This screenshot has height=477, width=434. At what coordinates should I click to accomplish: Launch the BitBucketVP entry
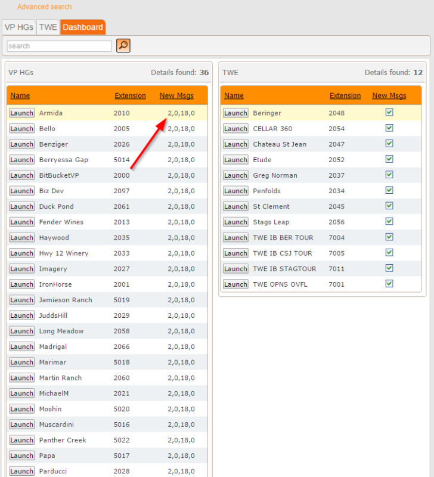21,175
